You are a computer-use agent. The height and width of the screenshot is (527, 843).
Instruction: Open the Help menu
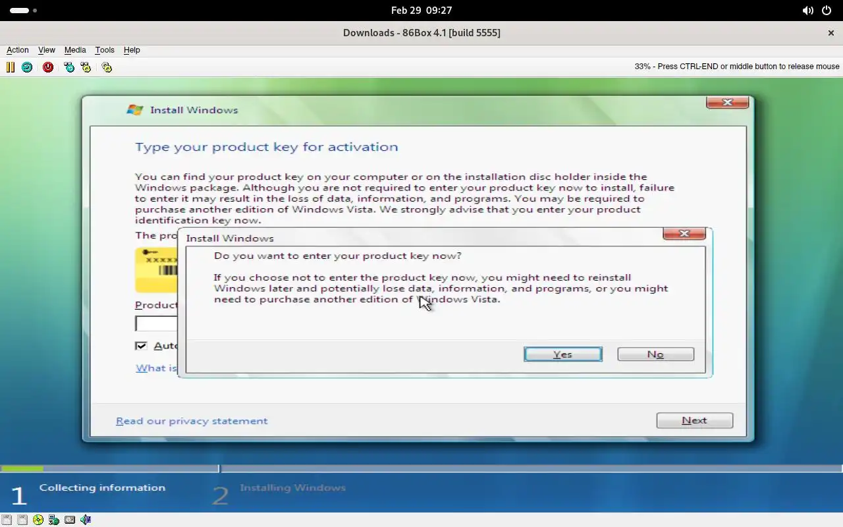(132, 50)
